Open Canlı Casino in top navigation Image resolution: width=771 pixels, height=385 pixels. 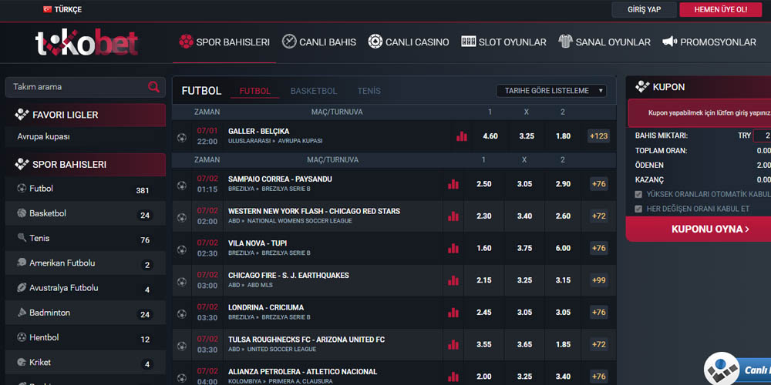pos(409,42)
